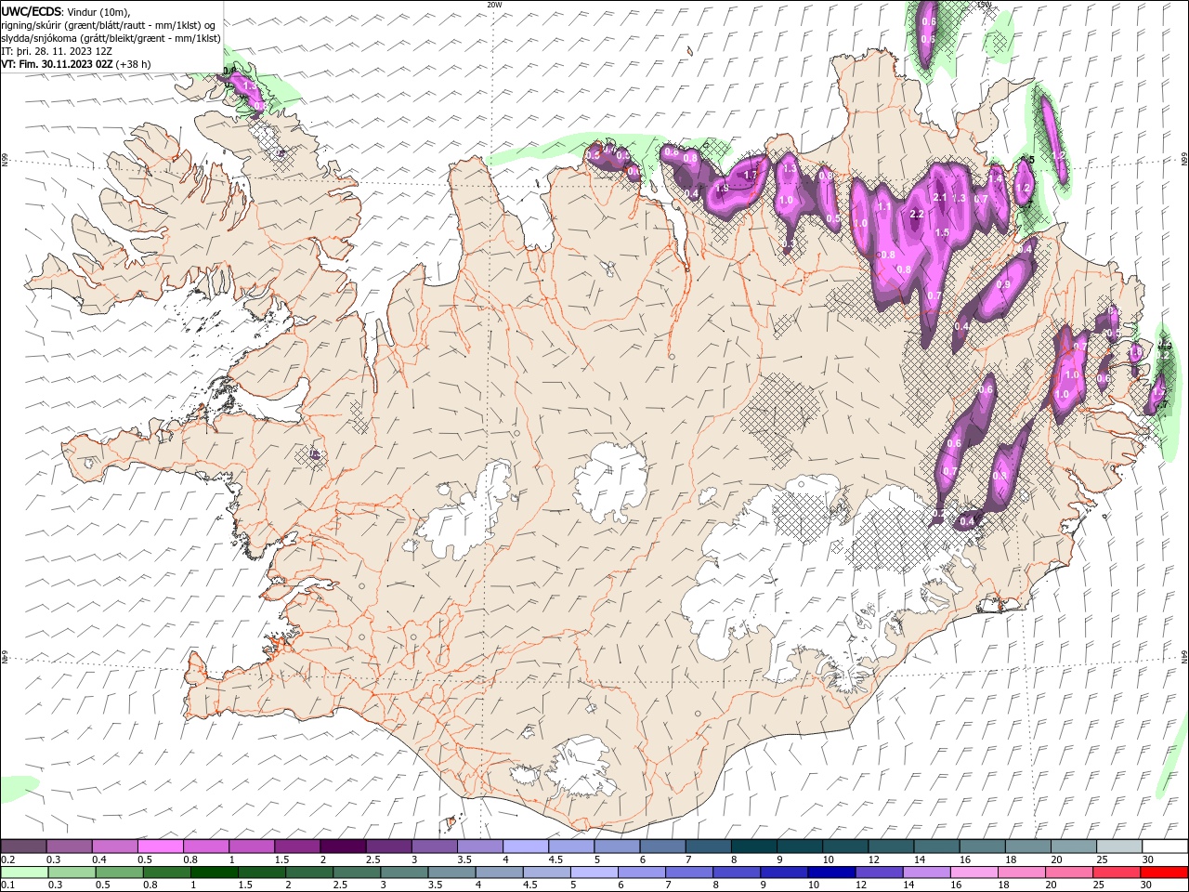Pick the 0.3–0.5 light green rain swatch

pyautogui.click(x=72, y=872)
